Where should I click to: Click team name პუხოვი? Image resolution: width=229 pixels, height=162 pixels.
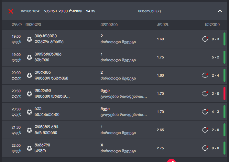click(42, 60)
